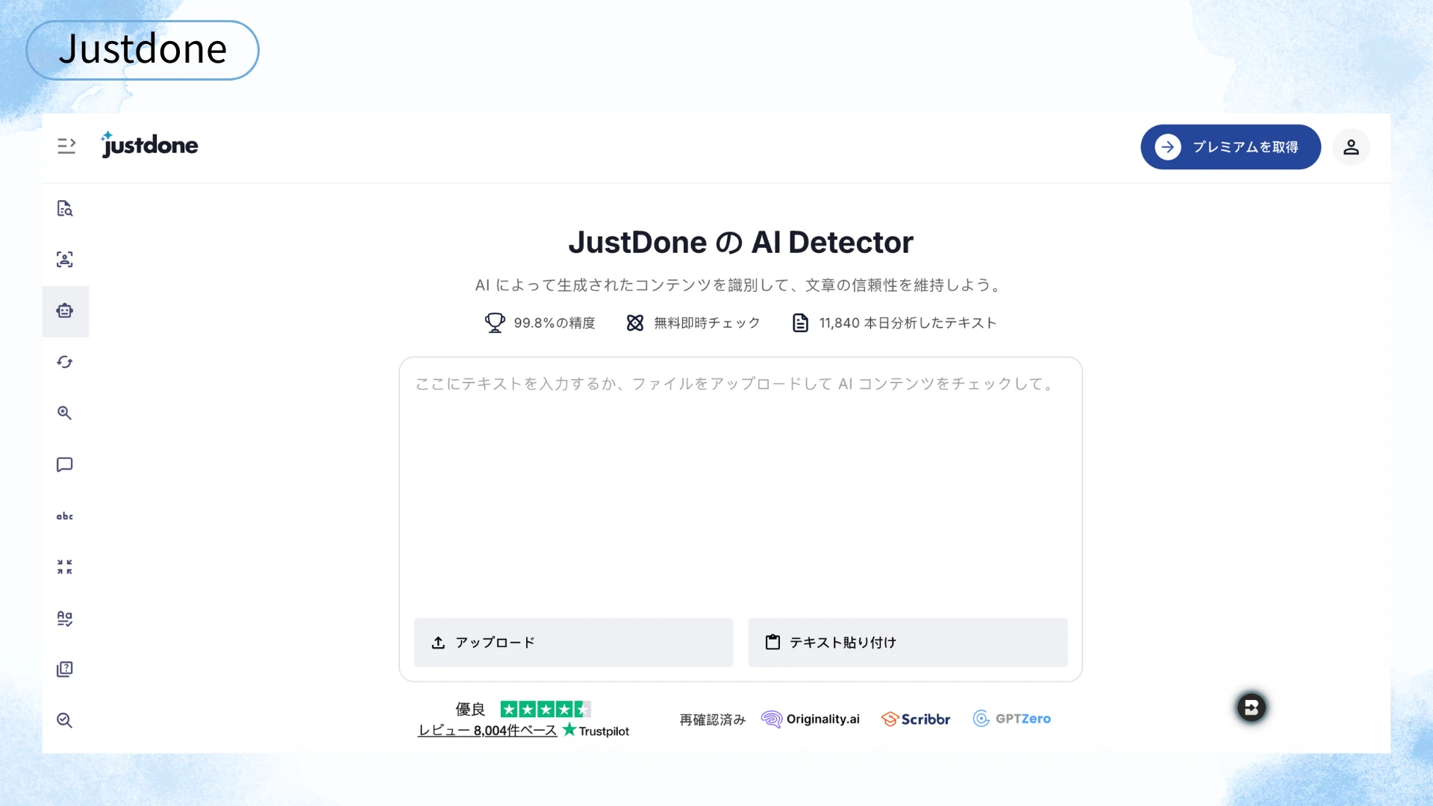
Task: Click the プレミアムを取得 premium button
Action: [1230, 147]
